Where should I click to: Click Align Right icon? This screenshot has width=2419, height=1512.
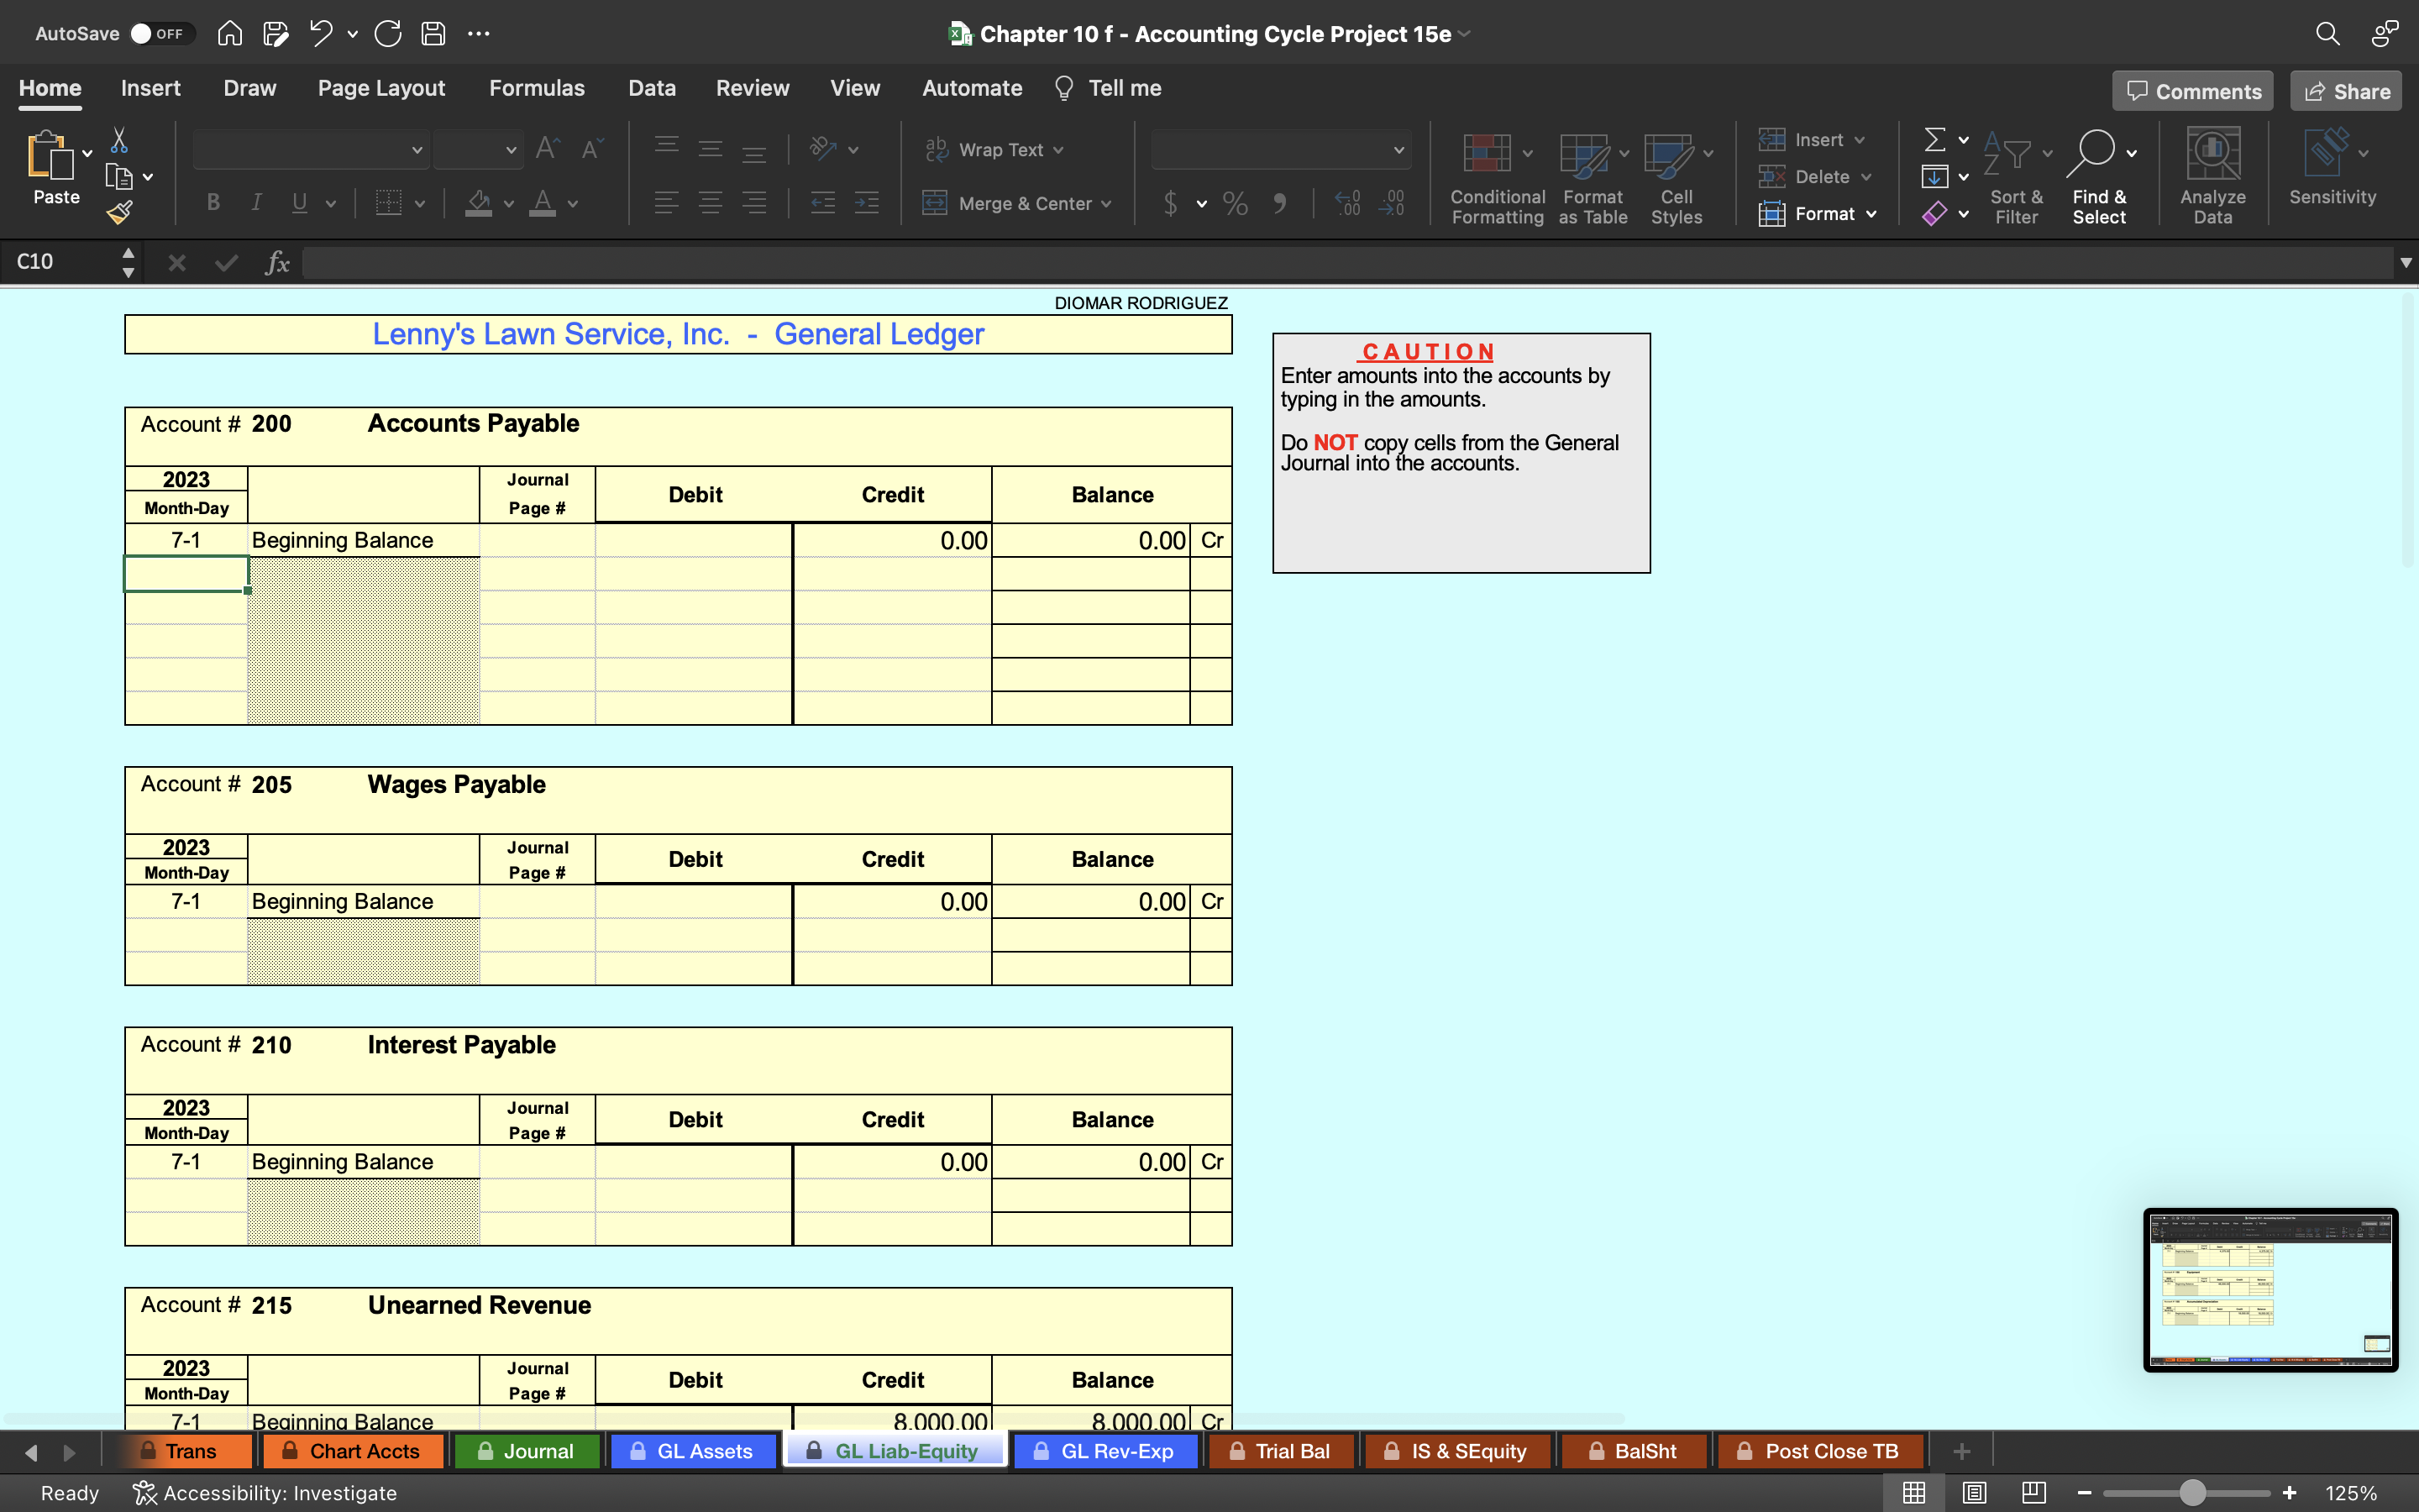(755, 203)
